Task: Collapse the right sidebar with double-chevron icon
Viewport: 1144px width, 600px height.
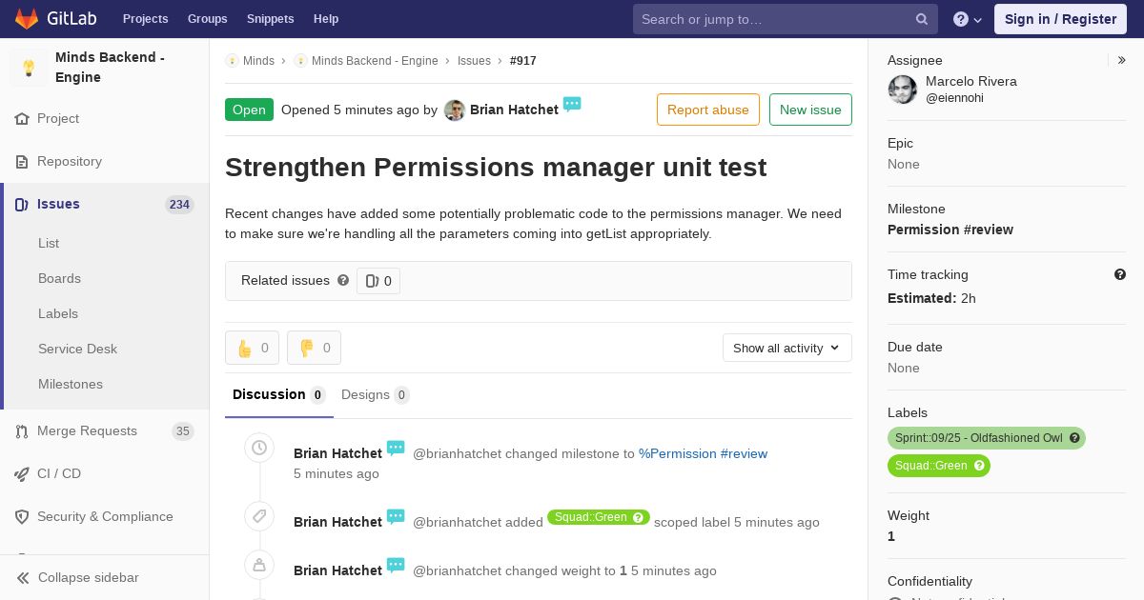Action: (1122, 60)
